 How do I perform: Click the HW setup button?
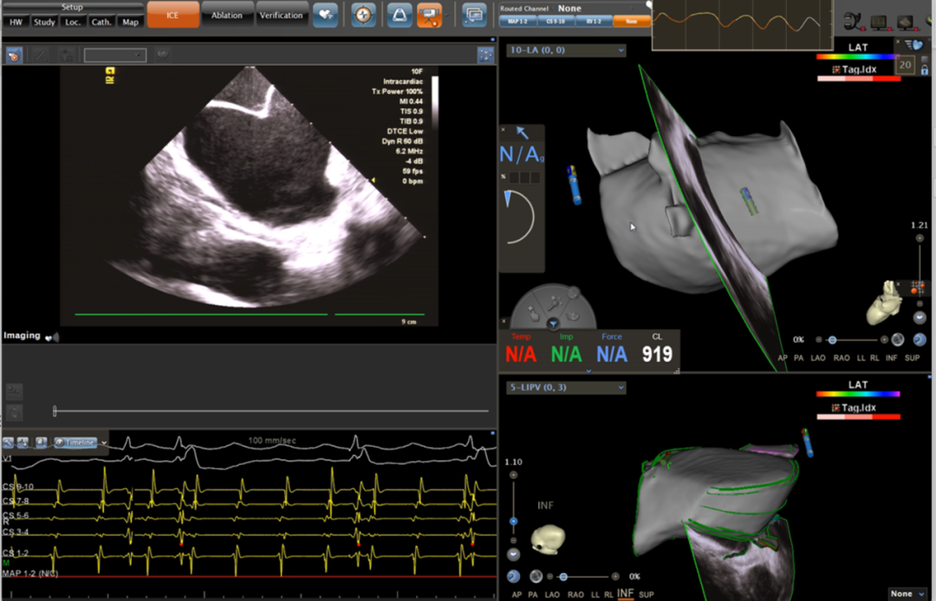pyautogui.click(x=16, y=22)
